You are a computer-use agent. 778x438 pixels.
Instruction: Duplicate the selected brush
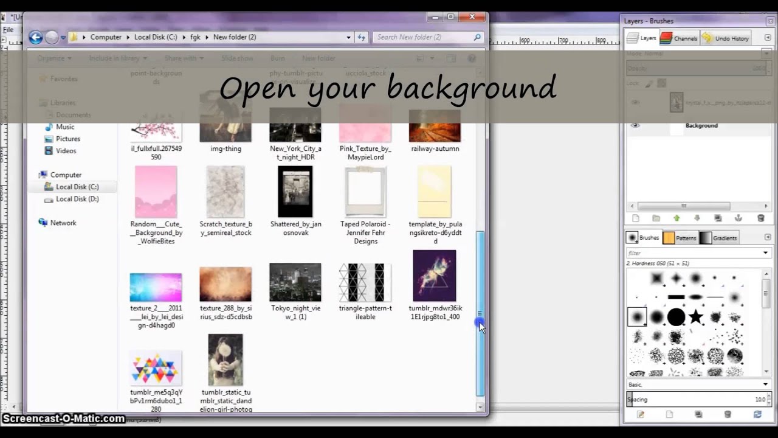pyautogui.click(x=698, y=414)
